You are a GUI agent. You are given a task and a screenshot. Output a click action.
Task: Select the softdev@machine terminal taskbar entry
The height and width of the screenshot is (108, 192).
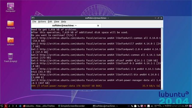(105, 106)
